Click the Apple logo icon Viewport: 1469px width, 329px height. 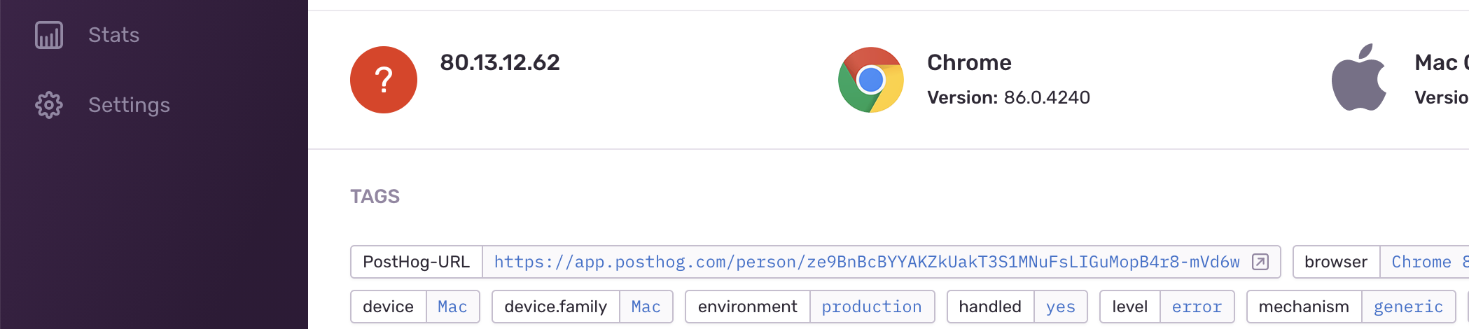pos(1358,78)
